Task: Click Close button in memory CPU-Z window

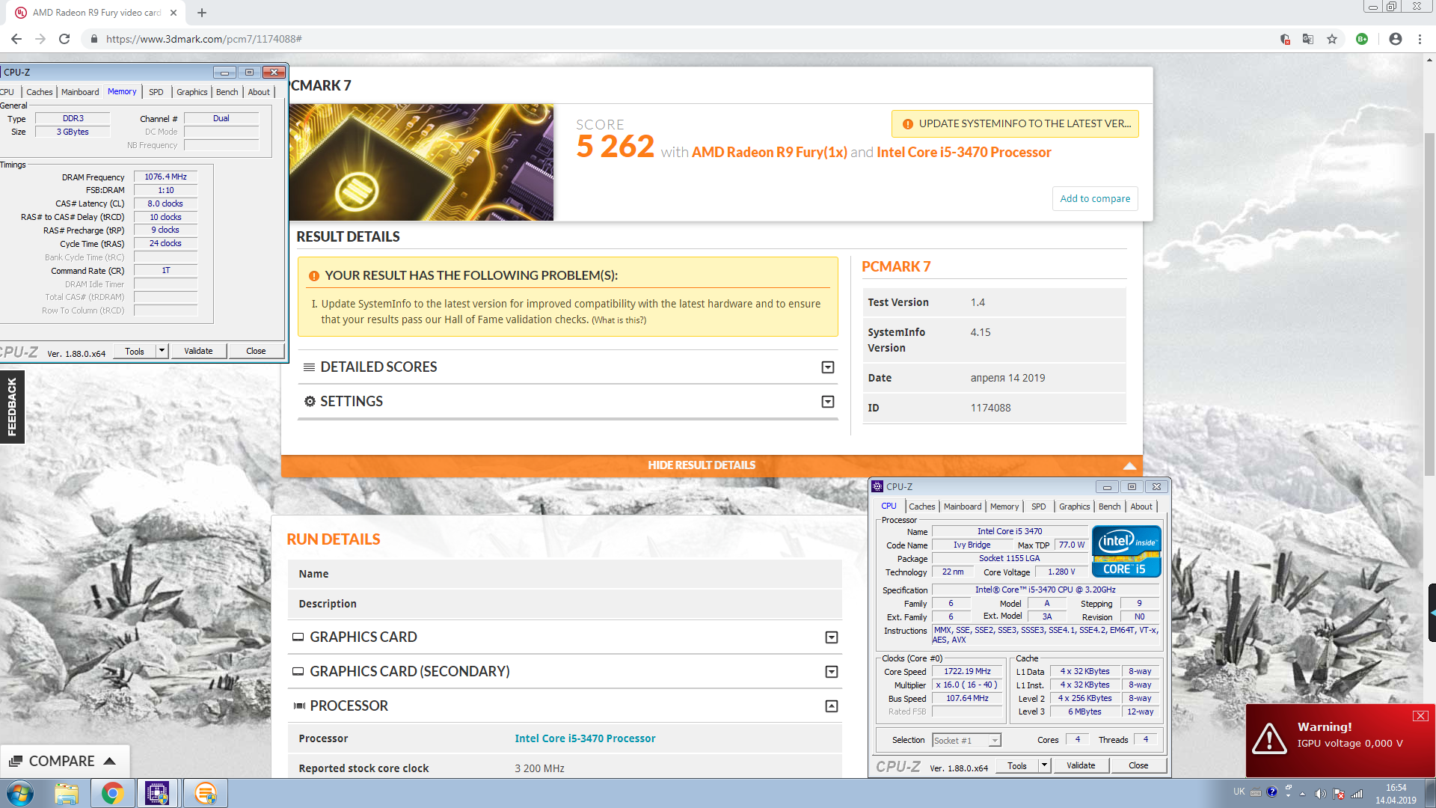Action: coord(256,351)
